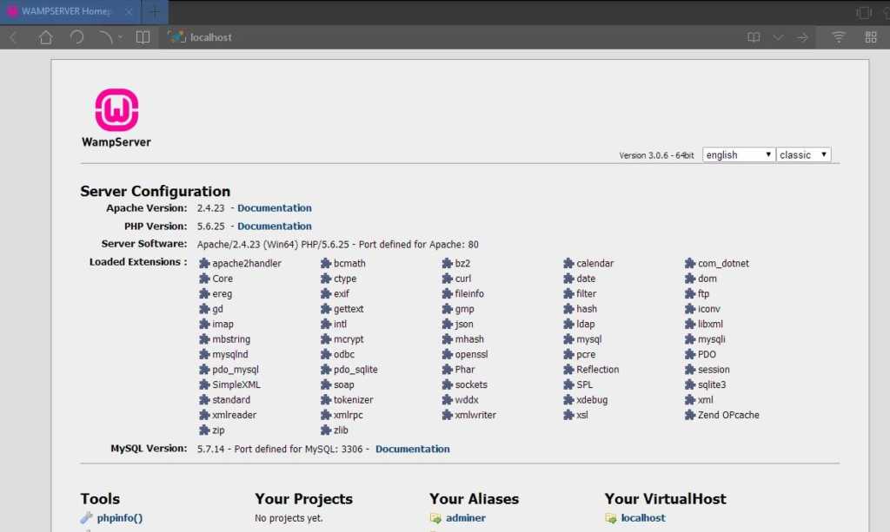890x532 pixels.
Task: Open the bookmarks panel icon
Action: pos(143,37)
